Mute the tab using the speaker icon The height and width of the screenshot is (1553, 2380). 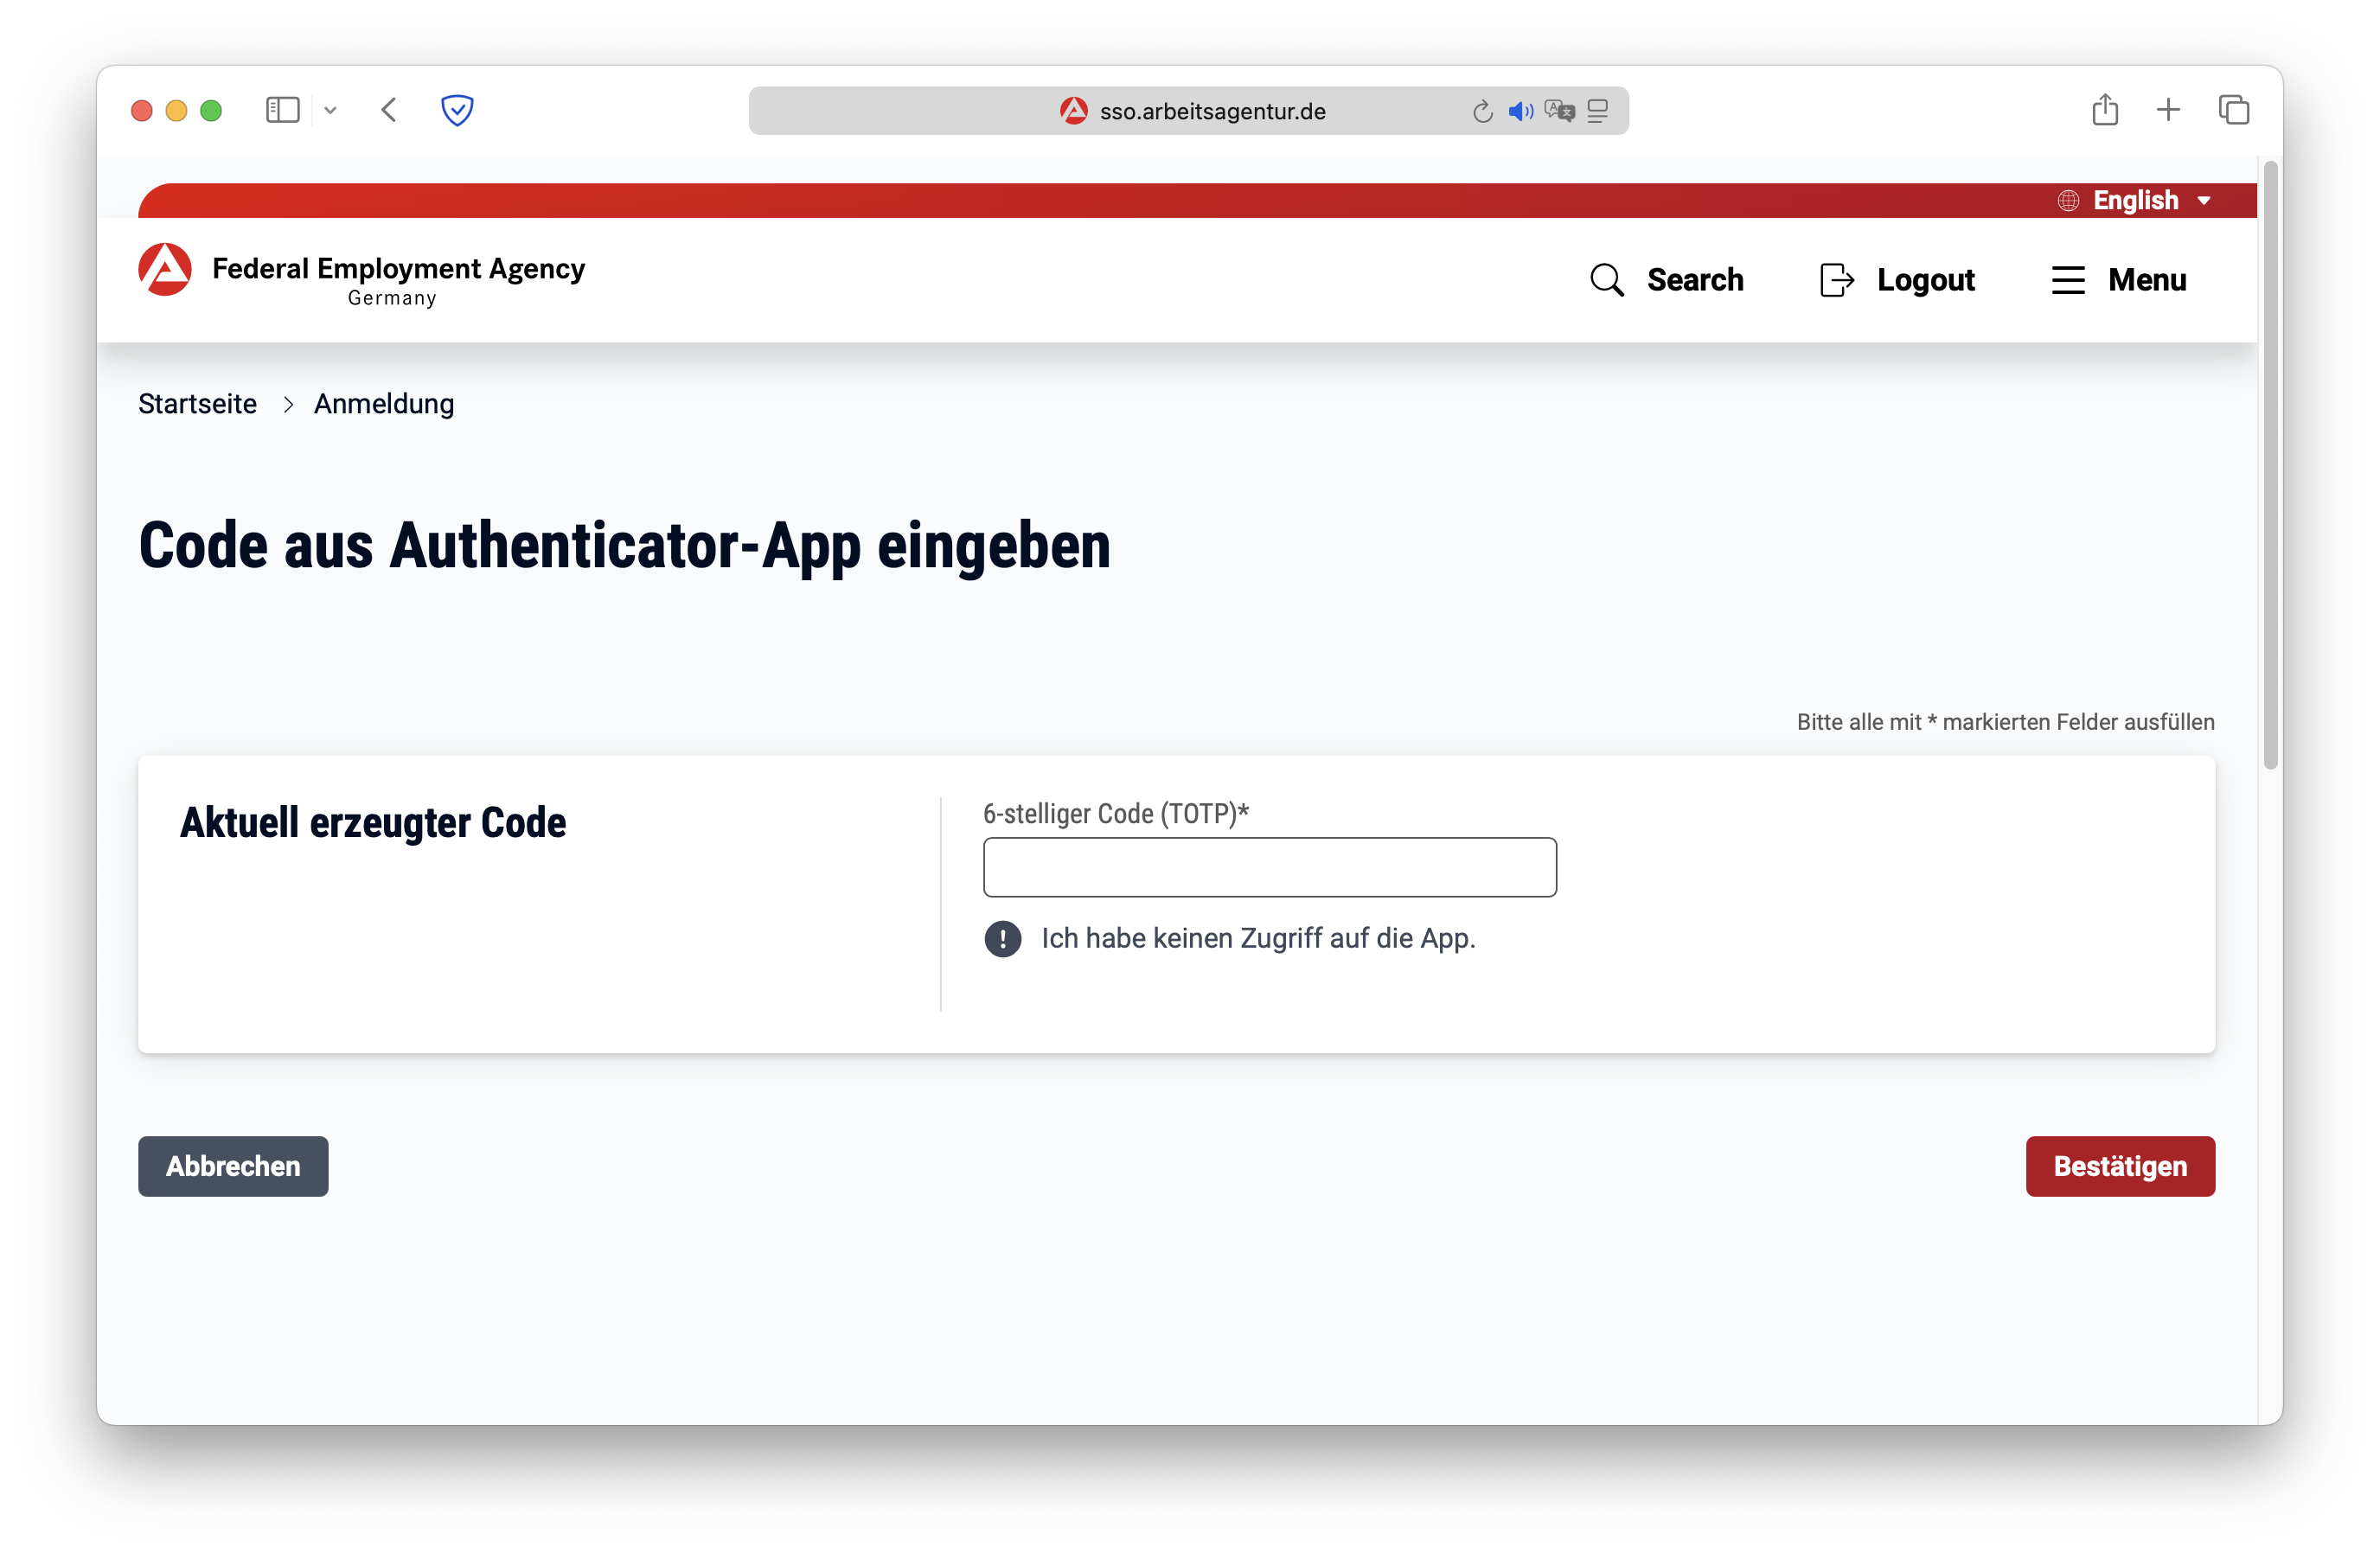(1521, 111)
